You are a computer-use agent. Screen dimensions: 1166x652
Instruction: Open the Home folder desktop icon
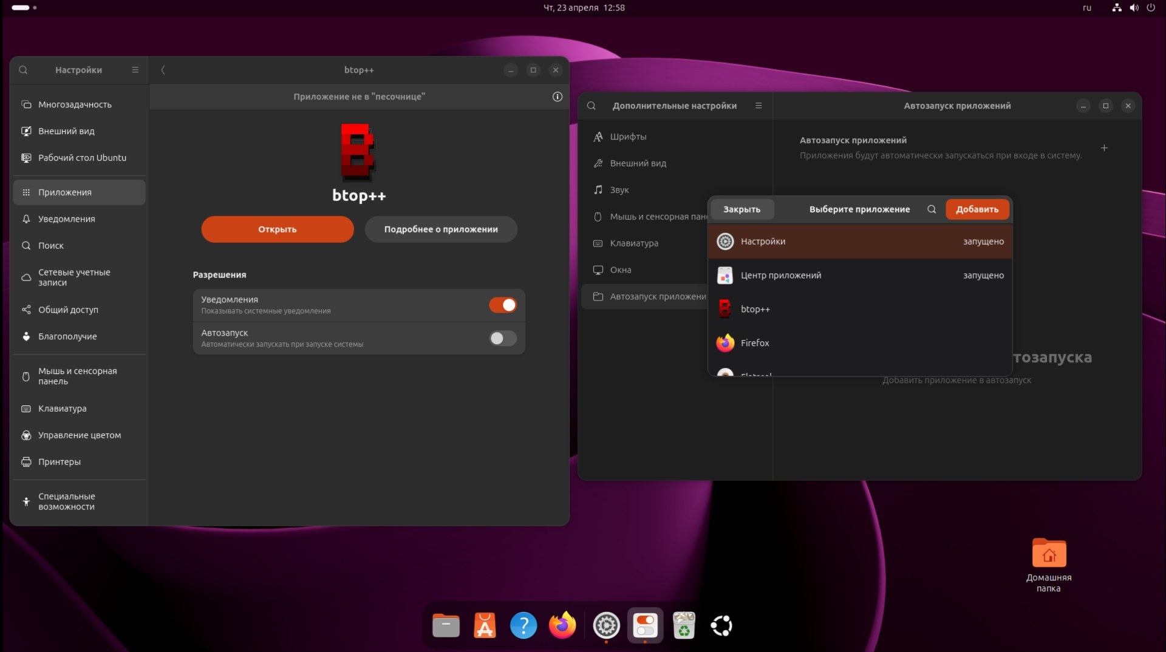coord(1048,554)
